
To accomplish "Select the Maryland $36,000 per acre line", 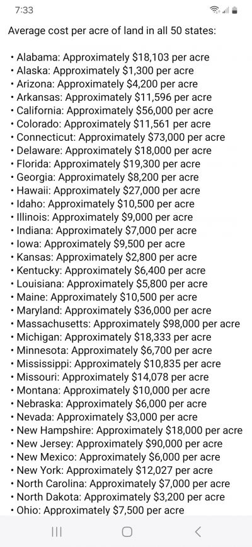I will (110, 311).
